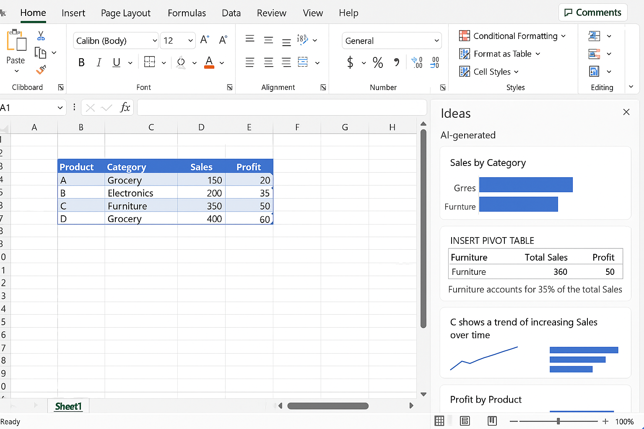Click the Paste clipboard icon
This screenshot has height=429, width=644.
17,41
